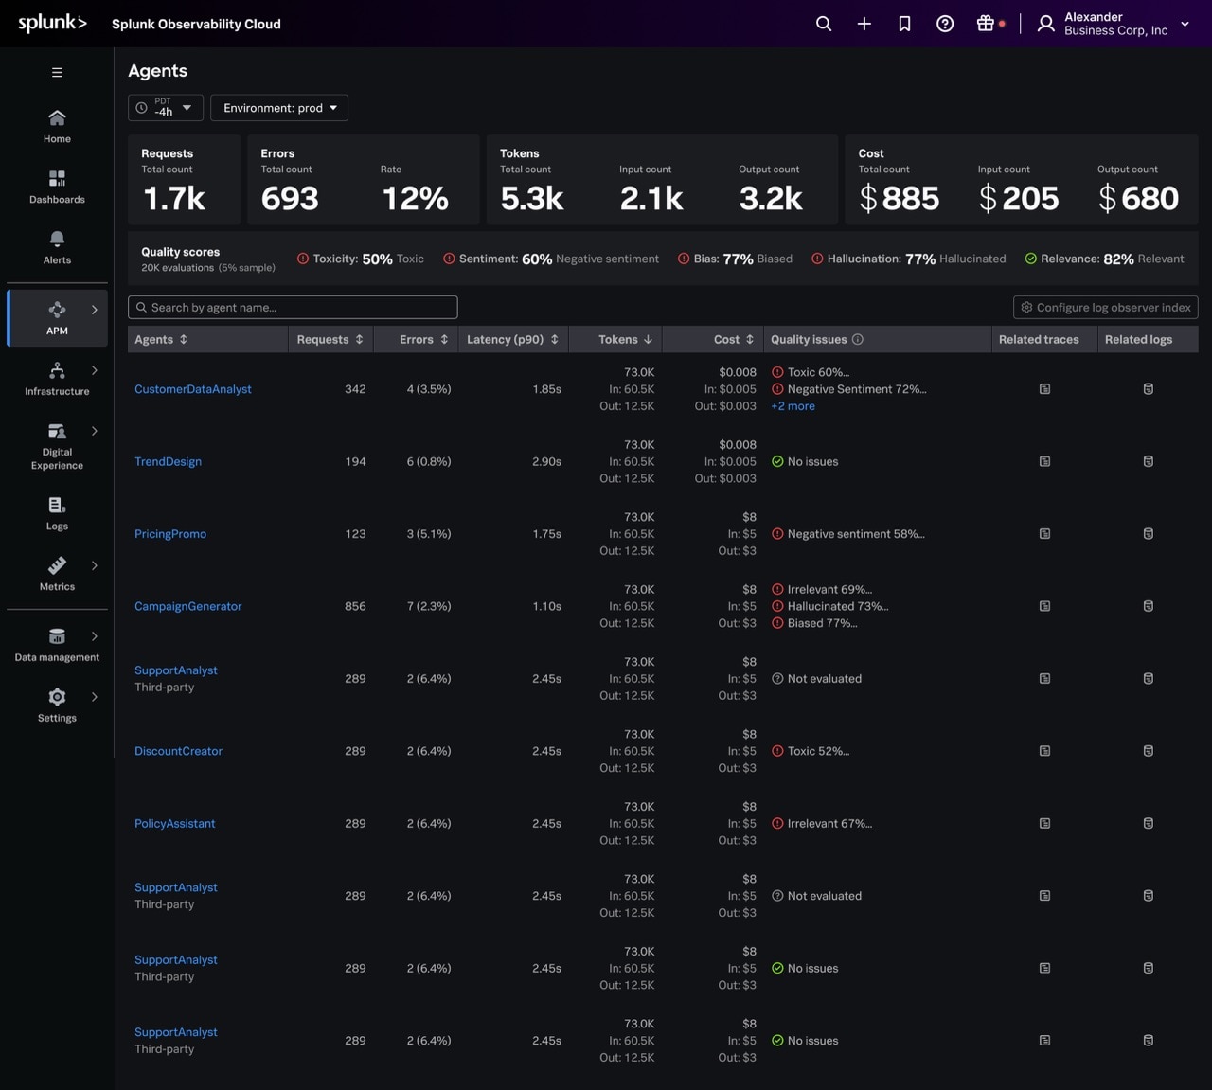This screenshot has width=1212, height=1090.
Task: Click the plus create icon in header
Action: 864,24
